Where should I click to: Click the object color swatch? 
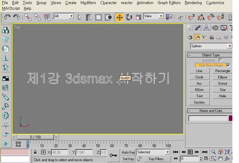coord(231,118)
